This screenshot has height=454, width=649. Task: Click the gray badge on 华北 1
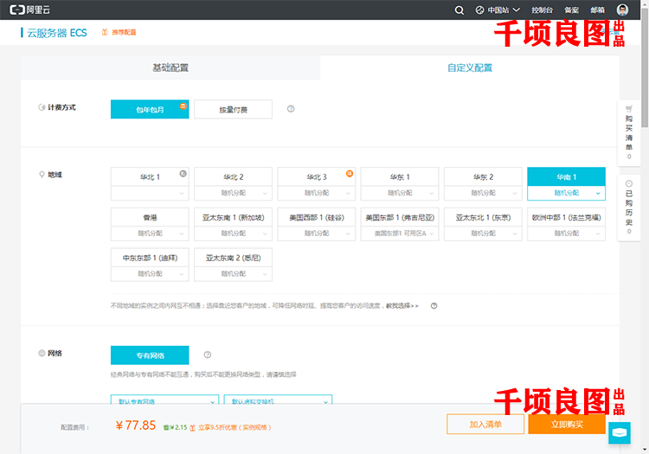183,173
